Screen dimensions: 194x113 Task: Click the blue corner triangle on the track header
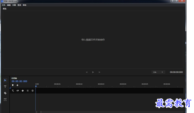click(x=10, y=88)
